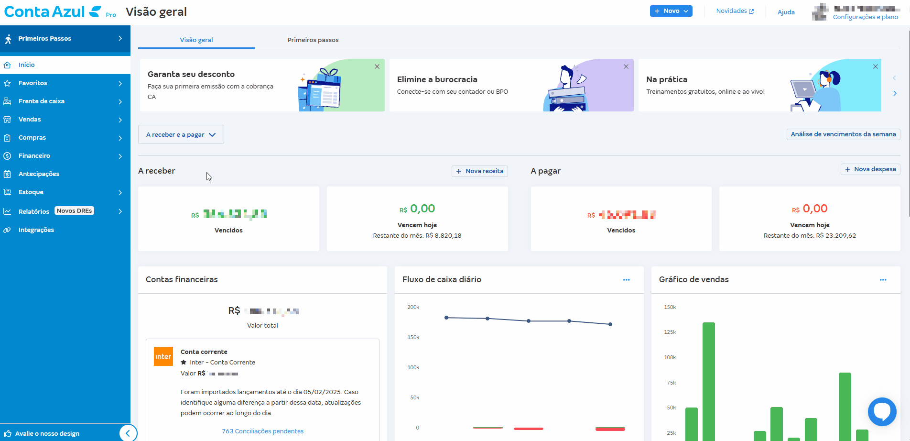Advance banner carousel with next arrow
The width and height of the screenshot is (910, 441).
(x=895, y=93)
